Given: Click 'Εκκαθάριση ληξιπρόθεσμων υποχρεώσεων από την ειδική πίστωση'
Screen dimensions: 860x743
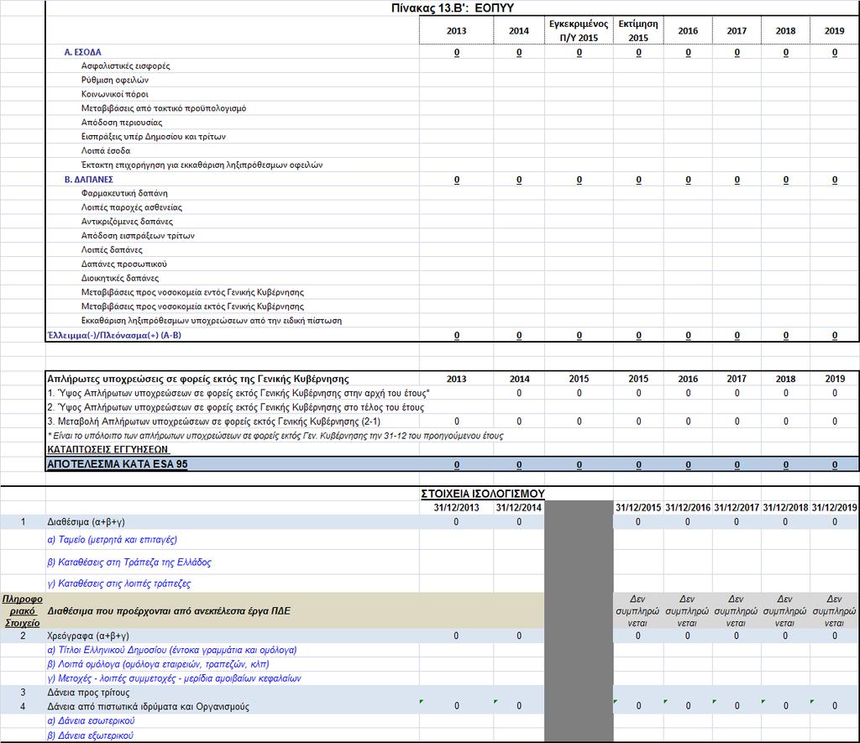Looking at the screenshot, I should pyautogui.click(x=211, y=321).
